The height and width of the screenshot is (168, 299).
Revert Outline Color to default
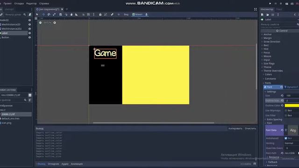pyautogui.click(x=282, y=105)
